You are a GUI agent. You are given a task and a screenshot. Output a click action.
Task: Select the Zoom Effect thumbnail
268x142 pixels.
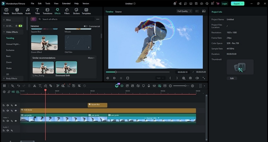point(44,43)
